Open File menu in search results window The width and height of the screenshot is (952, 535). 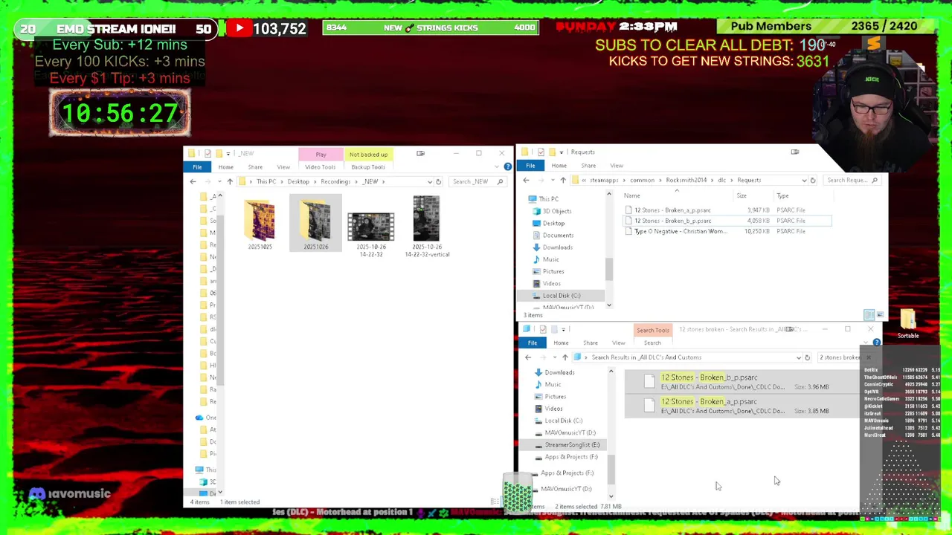click(533, 343)
